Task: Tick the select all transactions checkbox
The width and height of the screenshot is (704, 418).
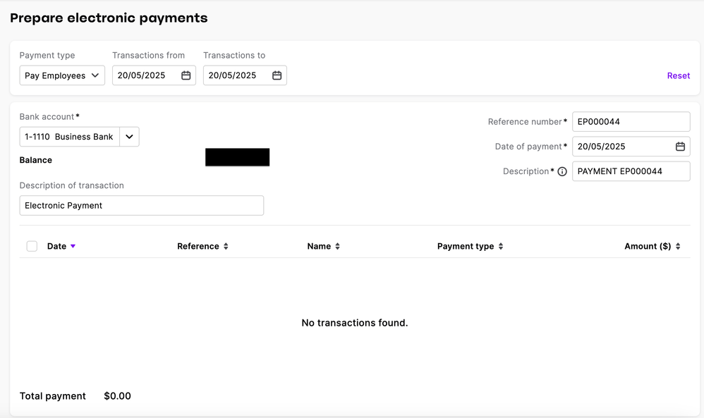Action: pyautogui.click(x=32, y=246)
